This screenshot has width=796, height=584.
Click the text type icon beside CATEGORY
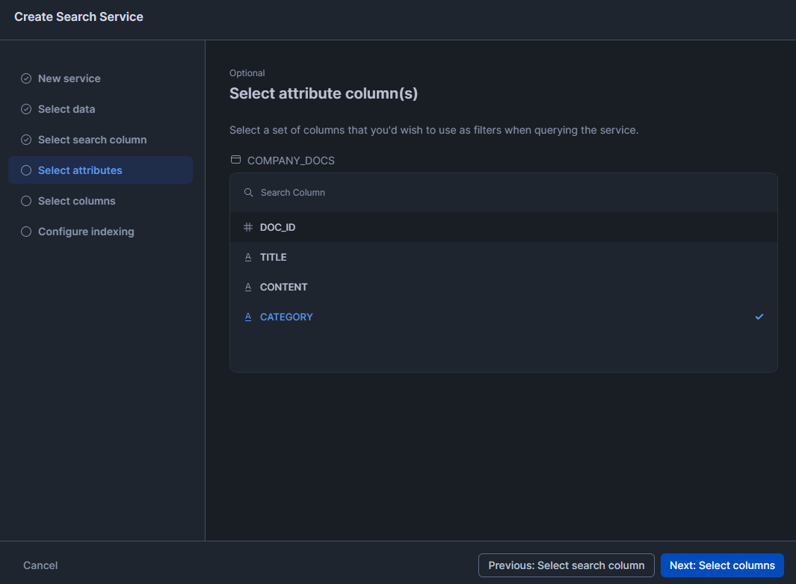coord(248,317)
